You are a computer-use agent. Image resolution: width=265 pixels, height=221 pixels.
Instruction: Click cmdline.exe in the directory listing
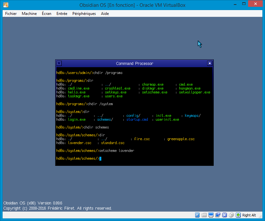(x=79, y=88)
